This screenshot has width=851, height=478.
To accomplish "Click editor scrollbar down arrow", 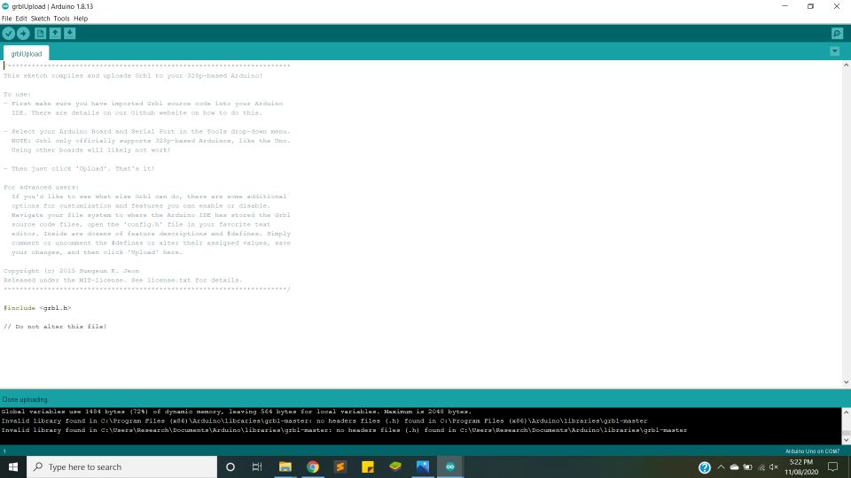I will [x=846, y=382].
